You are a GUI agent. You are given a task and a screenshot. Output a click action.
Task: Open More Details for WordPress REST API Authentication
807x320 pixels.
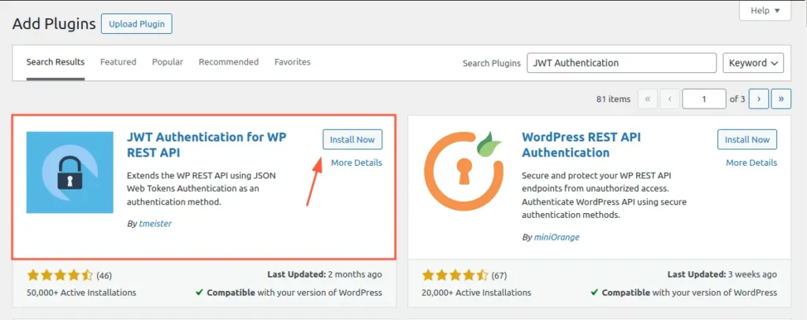pos(751,163)
